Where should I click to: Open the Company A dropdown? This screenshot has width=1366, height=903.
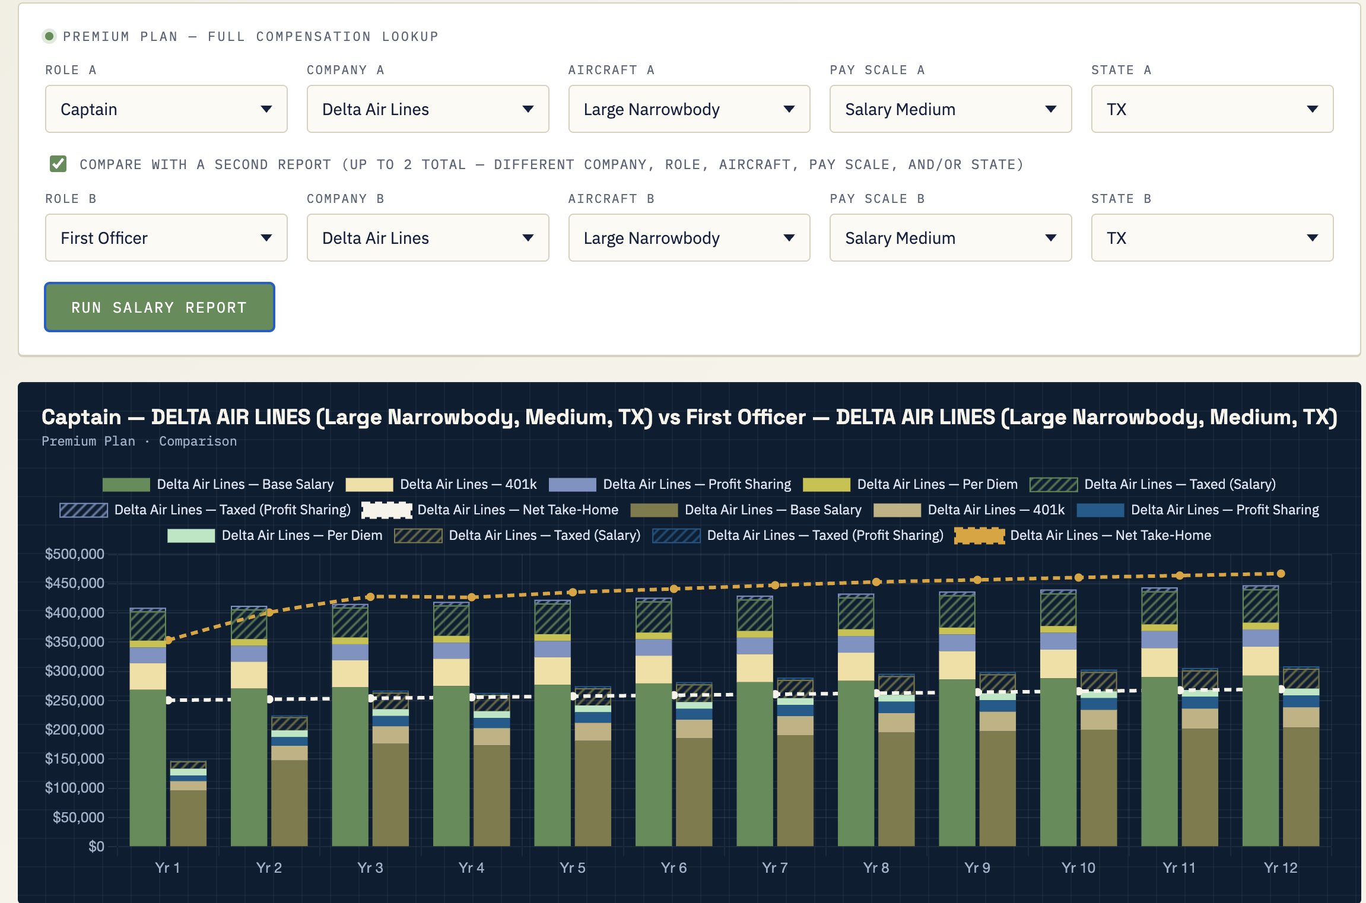point(428,109)
